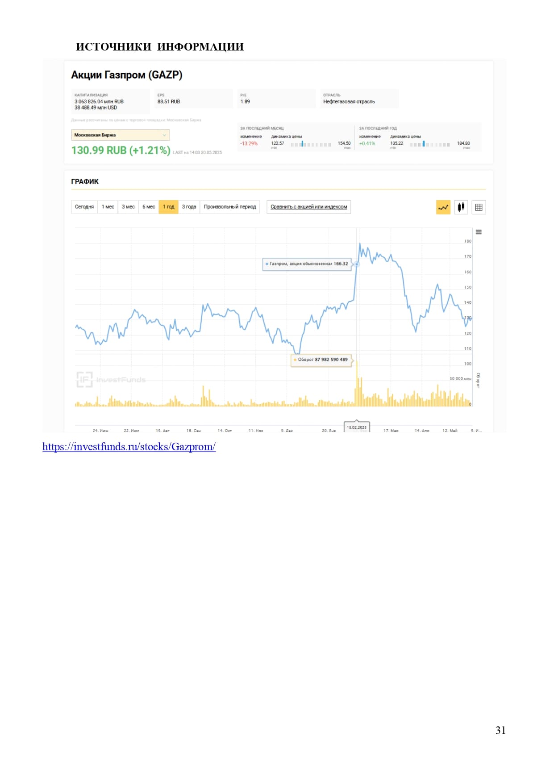The image size is (554, 784).
Task: Click the InvestFunds watermark logo
Action: coord(111,380)
